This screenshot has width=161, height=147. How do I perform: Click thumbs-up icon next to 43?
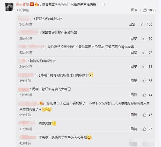144,115
